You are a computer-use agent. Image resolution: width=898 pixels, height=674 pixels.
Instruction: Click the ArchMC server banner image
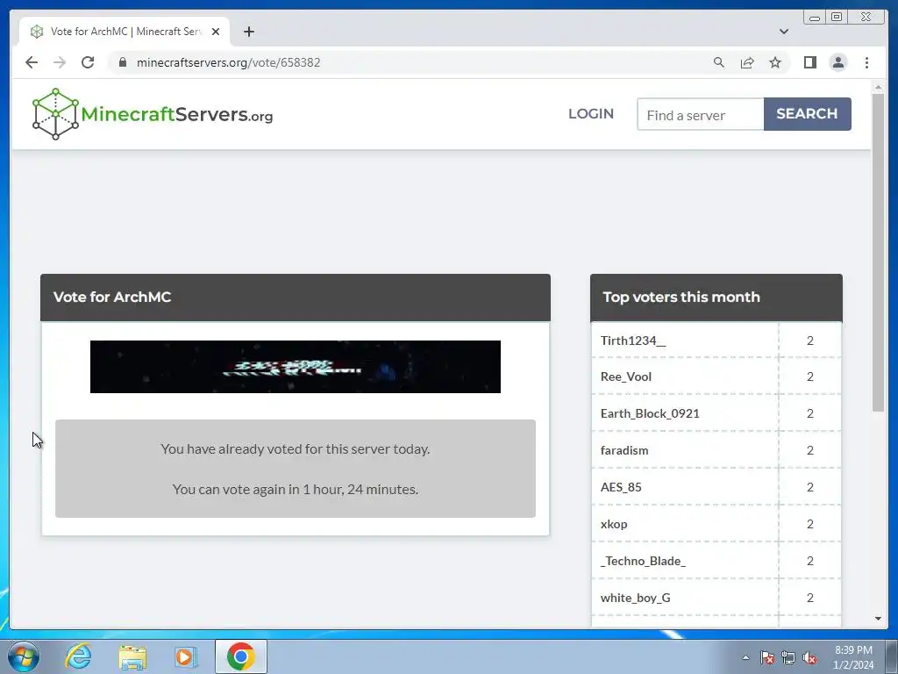pos(296,367)
